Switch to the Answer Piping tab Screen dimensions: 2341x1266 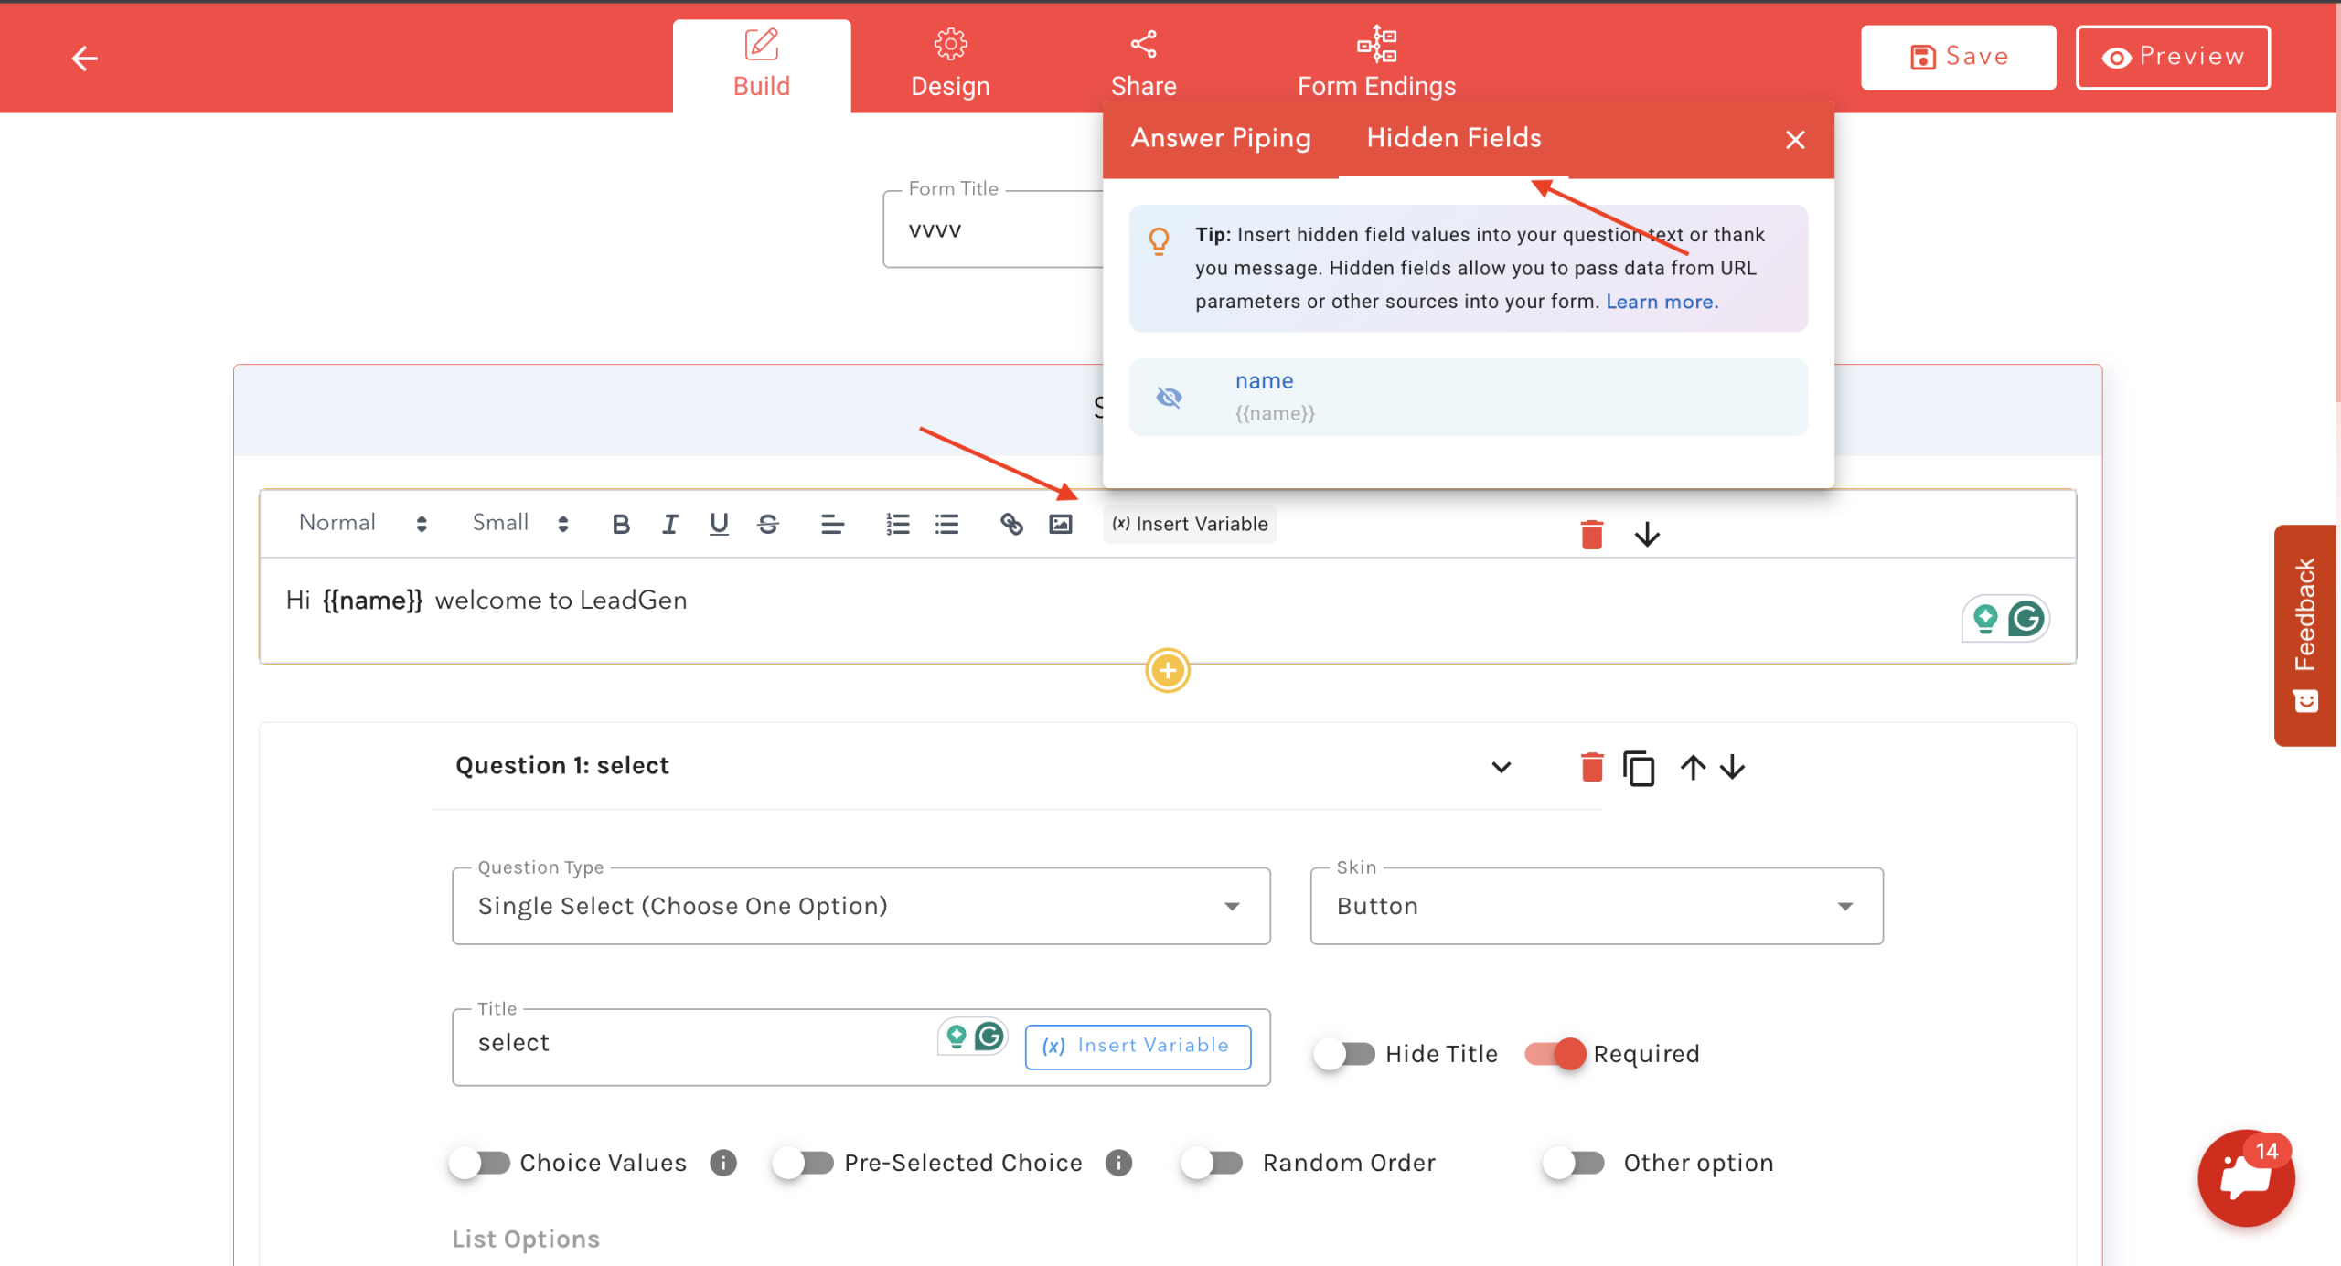point(1221,138)
